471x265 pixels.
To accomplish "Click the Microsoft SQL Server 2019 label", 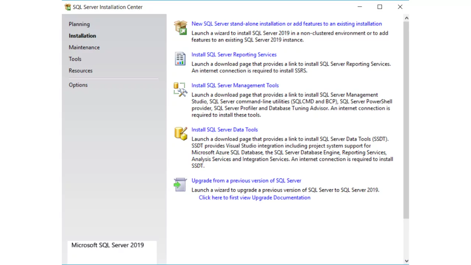I will click(x=107, y=245).
